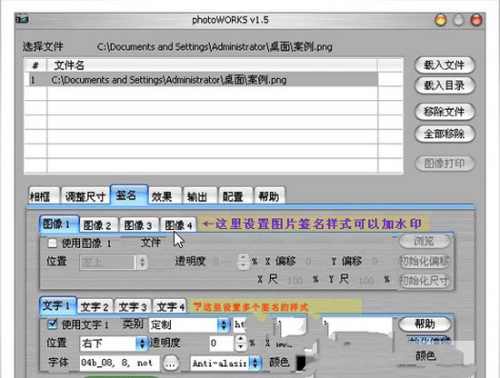Switch to the 相框 tab

pyautogui.click(x=43, y=196)
